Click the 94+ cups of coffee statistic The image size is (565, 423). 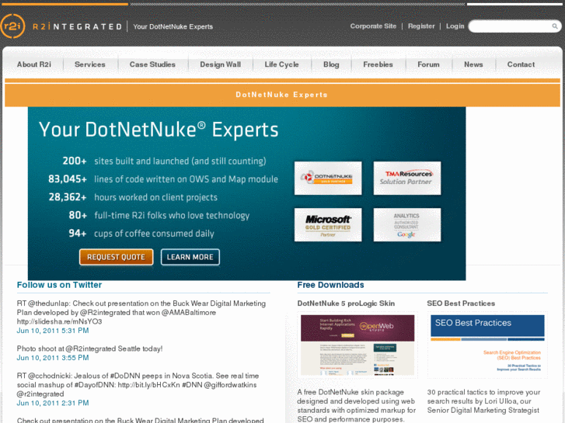tap(141, 234)
